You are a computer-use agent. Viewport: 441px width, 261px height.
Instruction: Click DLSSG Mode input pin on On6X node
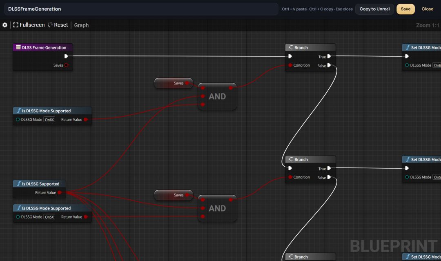click(x=18, y=120)
